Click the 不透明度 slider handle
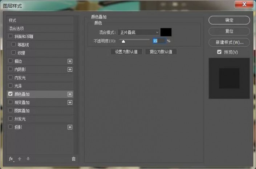Viewport: 256px width, 169px height. [123, 41]
